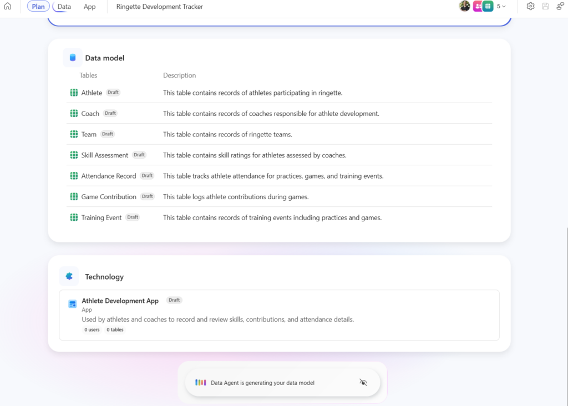Screen dimensions: 568x406
Task: Open the Skill Assessment table
Action: [104, 155]
